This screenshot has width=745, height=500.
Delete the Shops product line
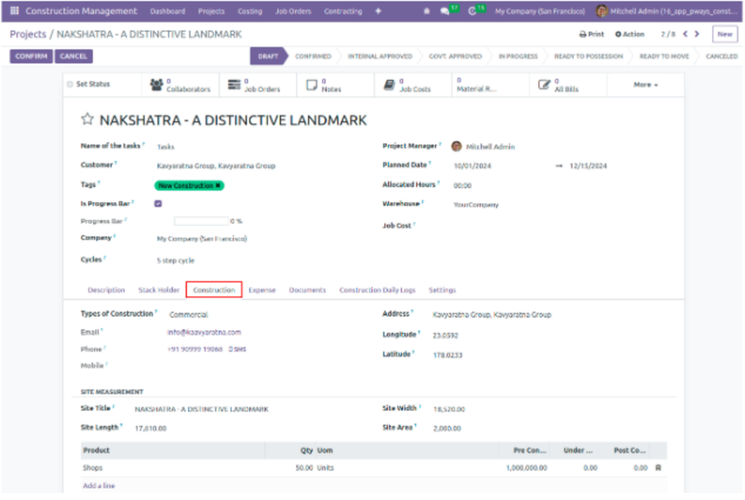pyautogui.click(x=658, y=468)
